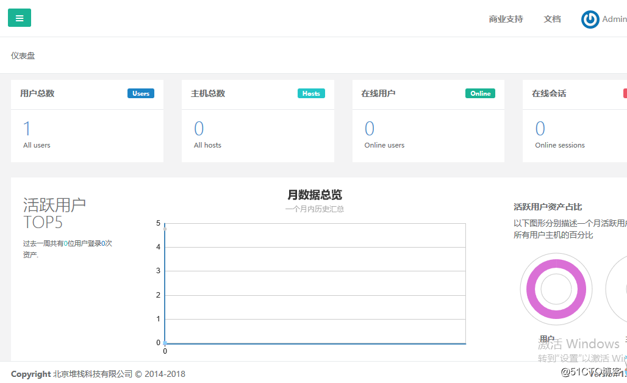627x383 pixels.
Task: Select the 商业支持 menu item
Action: pos(506,19)
